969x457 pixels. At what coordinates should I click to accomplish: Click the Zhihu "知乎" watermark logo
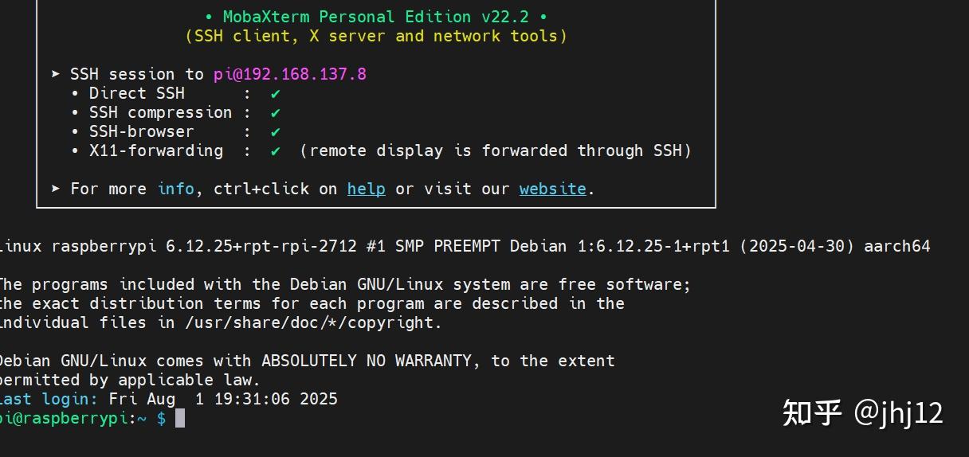811,412
